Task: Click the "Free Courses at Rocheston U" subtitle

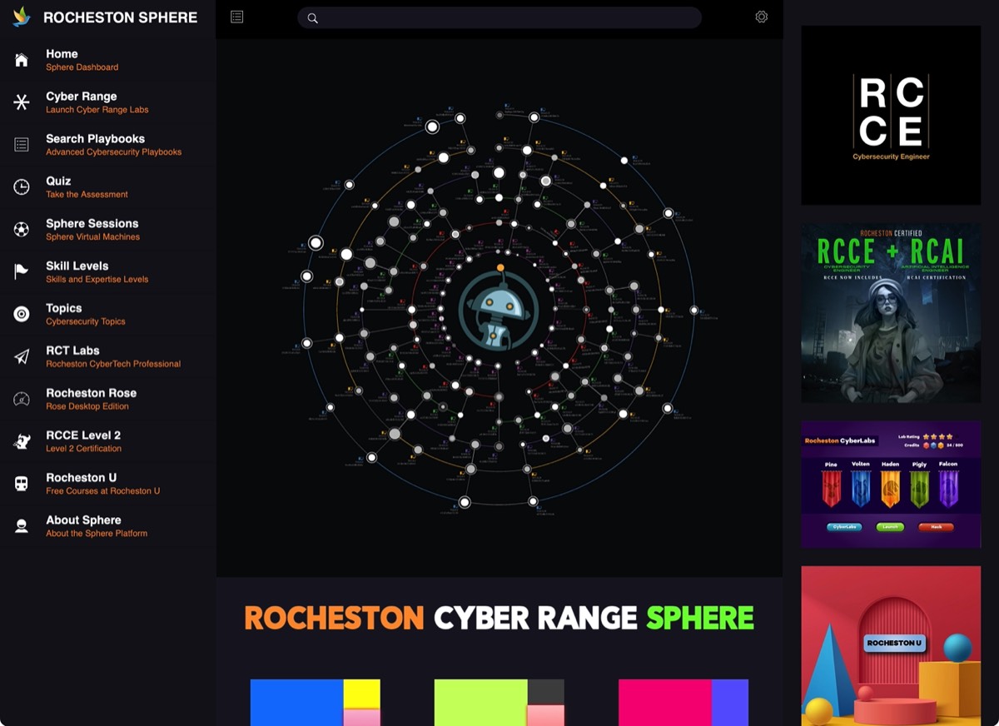Action: pos(103,491)
